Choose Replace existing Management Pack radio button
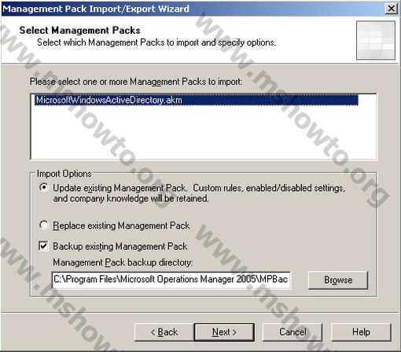 43,225
